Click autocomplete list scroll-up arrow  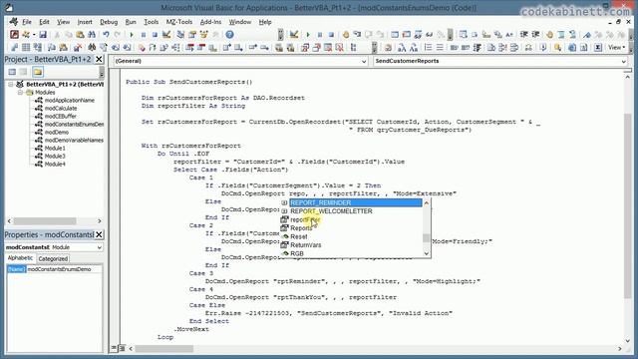coord(427,202)
